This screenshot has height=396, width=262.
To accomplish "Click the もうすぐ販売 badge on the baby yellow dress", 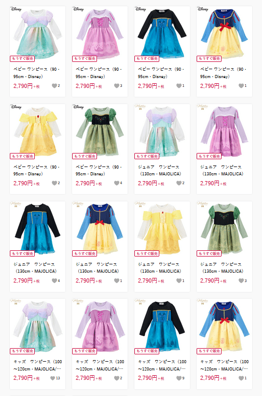I will coord(22,156).
